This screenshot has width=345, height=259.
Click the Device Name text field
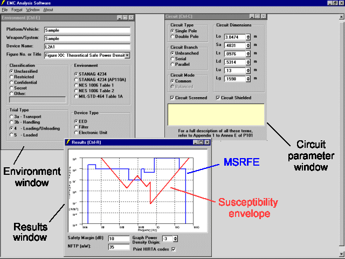(87, 47)
